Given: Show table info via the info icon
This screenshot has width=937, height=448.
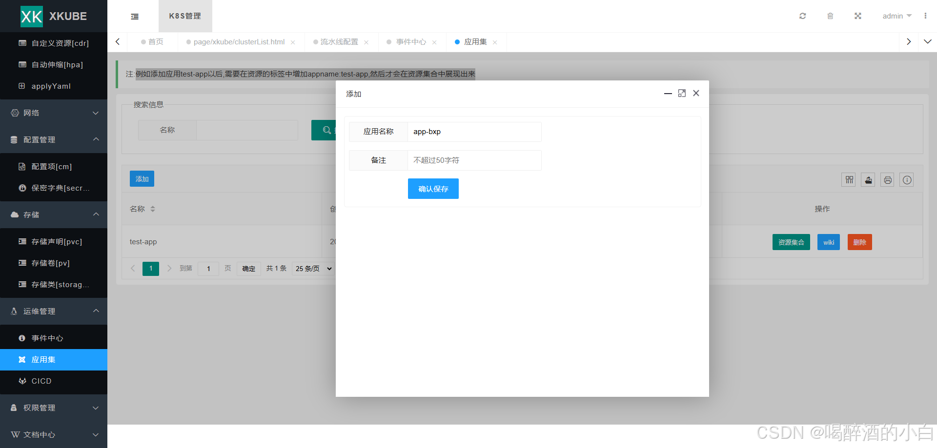Looking at the screenshot, I should pos(907,179).
